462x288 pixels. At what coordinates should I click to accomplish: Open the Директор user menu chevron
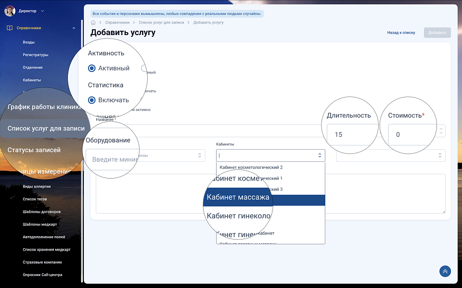pos(42,11)
